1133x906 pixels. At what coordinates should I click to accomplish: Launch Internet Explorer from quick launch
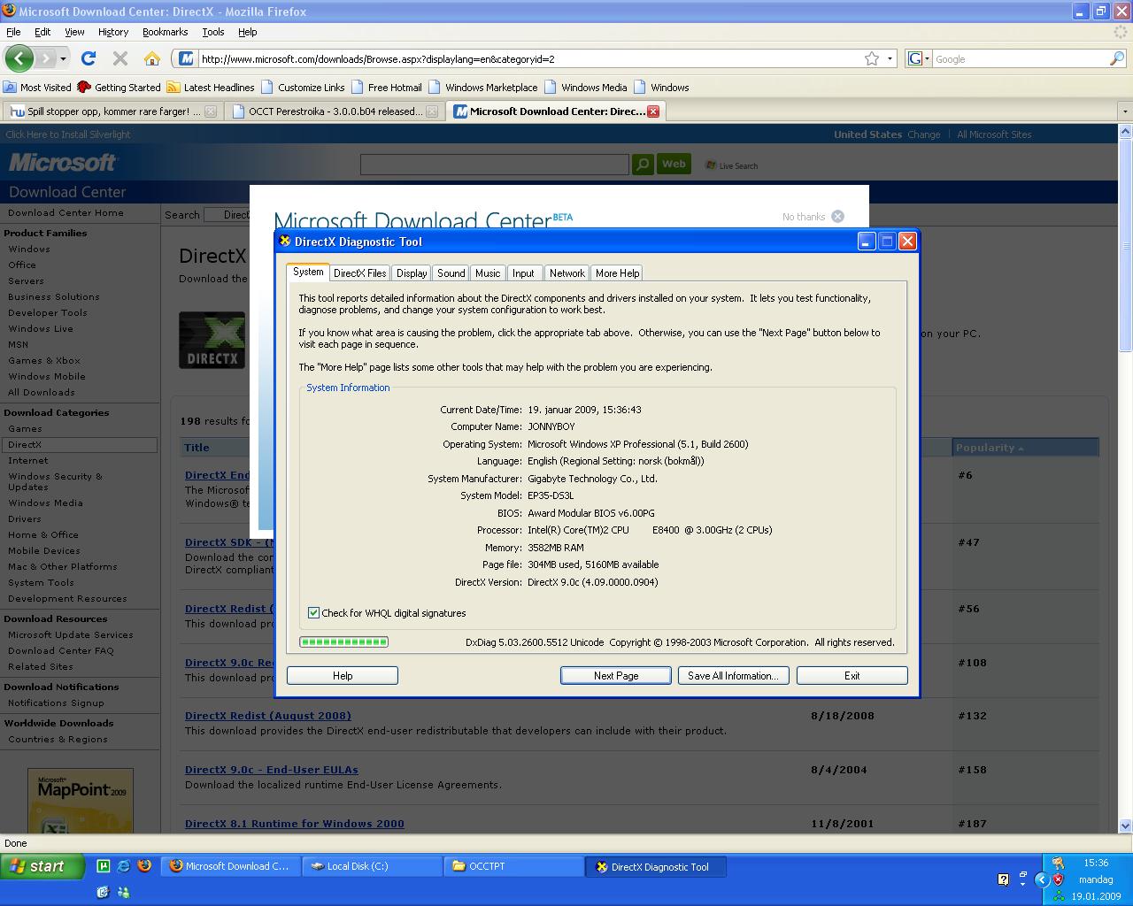pyautogui.click(x=124, y=866)
